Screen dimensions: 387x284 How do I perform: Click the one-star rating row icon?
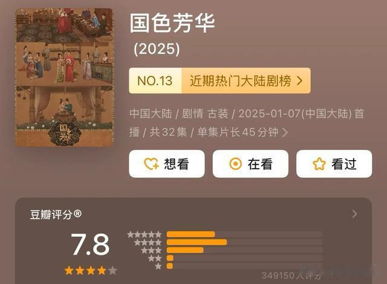pos(158,266)
